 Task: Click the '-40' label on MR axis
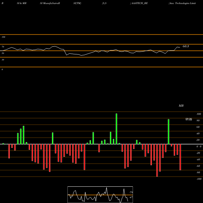pos(198,160)
